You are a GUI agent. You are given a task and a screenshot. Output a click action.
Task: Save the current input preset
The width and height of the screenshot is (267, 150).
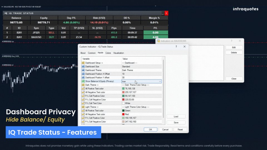pyautogui.click(x=176, y=122)
